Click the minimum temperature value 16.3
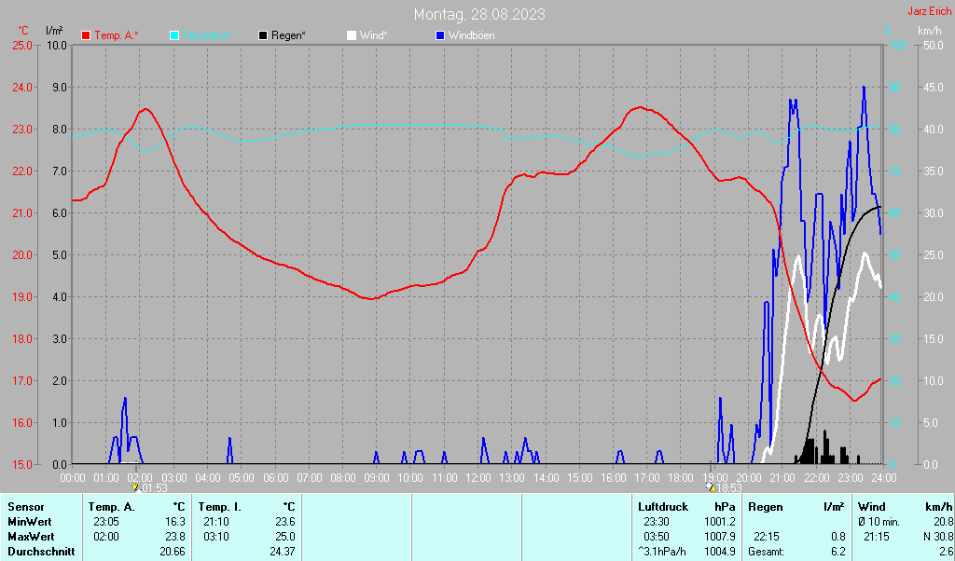This screenshot has height=561, width=955. coord(175,522)
